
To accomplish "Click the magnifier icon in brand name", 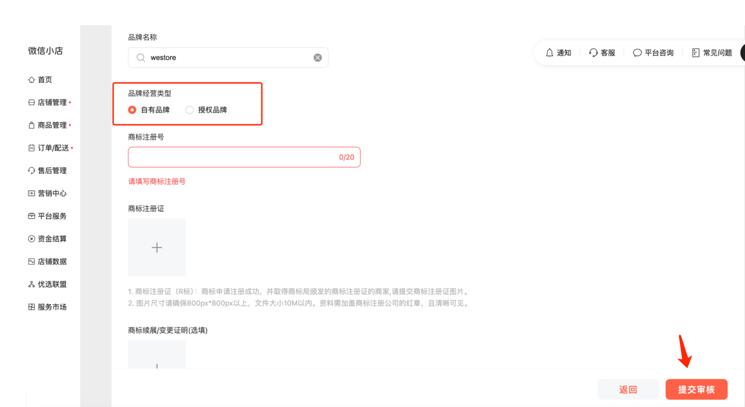I will click(x=141, y=58).
